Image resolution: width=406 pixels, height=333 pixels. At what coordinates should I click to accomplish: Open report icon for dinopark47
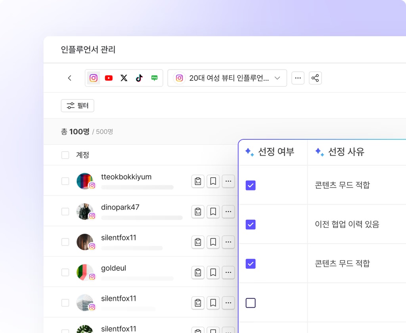click(198, 211)
